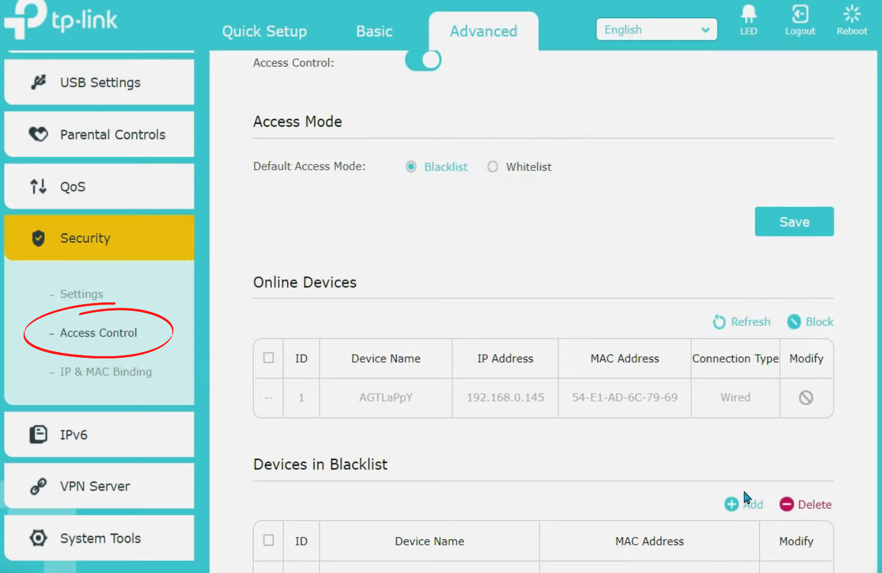This screenshot has width=882, height=573.
Task: Reboot the router
Action: (851, 21)
